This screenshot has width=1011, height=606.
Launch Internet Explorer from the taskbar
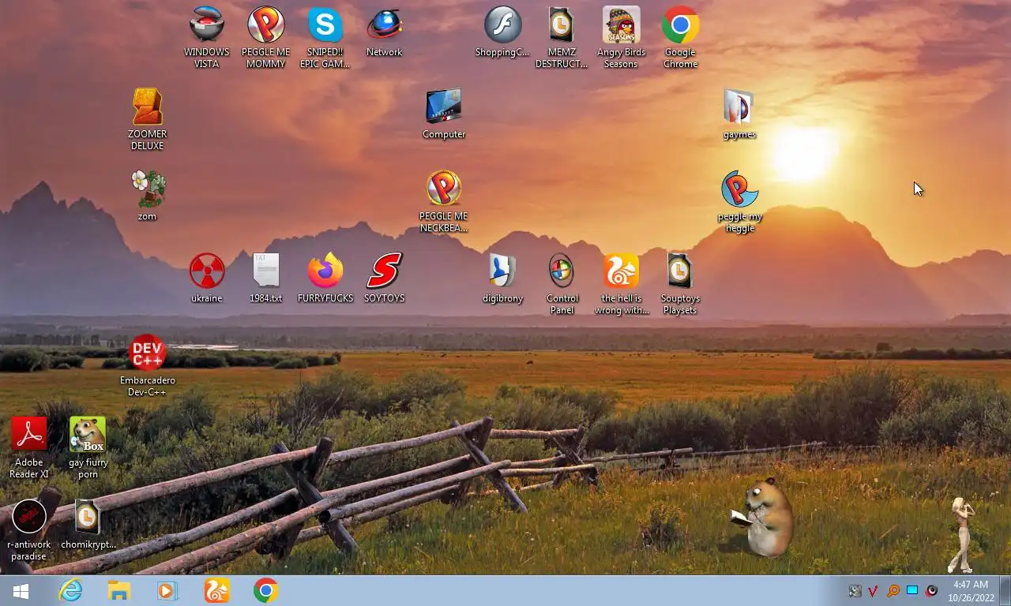[70, 591]
